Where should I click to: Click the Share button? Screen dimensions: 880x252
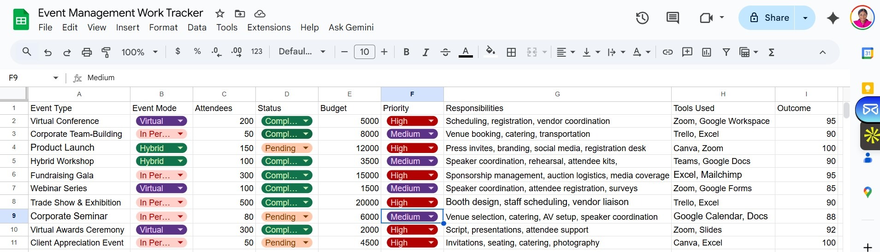pos(770,18)
